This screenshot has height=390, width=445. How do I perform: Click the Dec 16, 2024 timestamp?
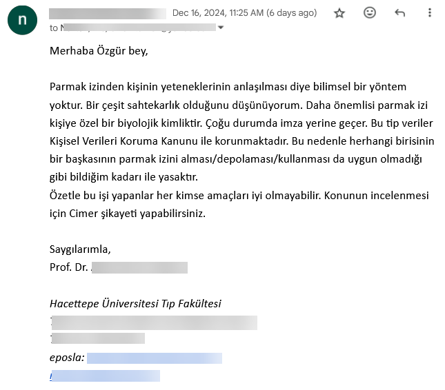point(245,13)
